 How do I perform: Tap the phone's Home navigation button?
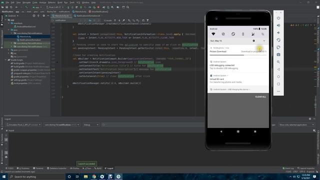tap(238, 131)
